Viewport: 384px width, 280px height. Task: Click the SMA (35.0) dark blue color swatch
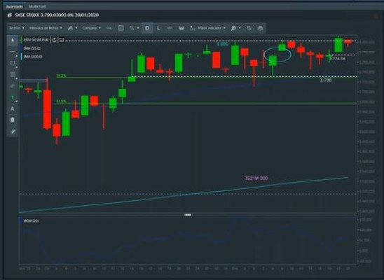click(21, 48)
